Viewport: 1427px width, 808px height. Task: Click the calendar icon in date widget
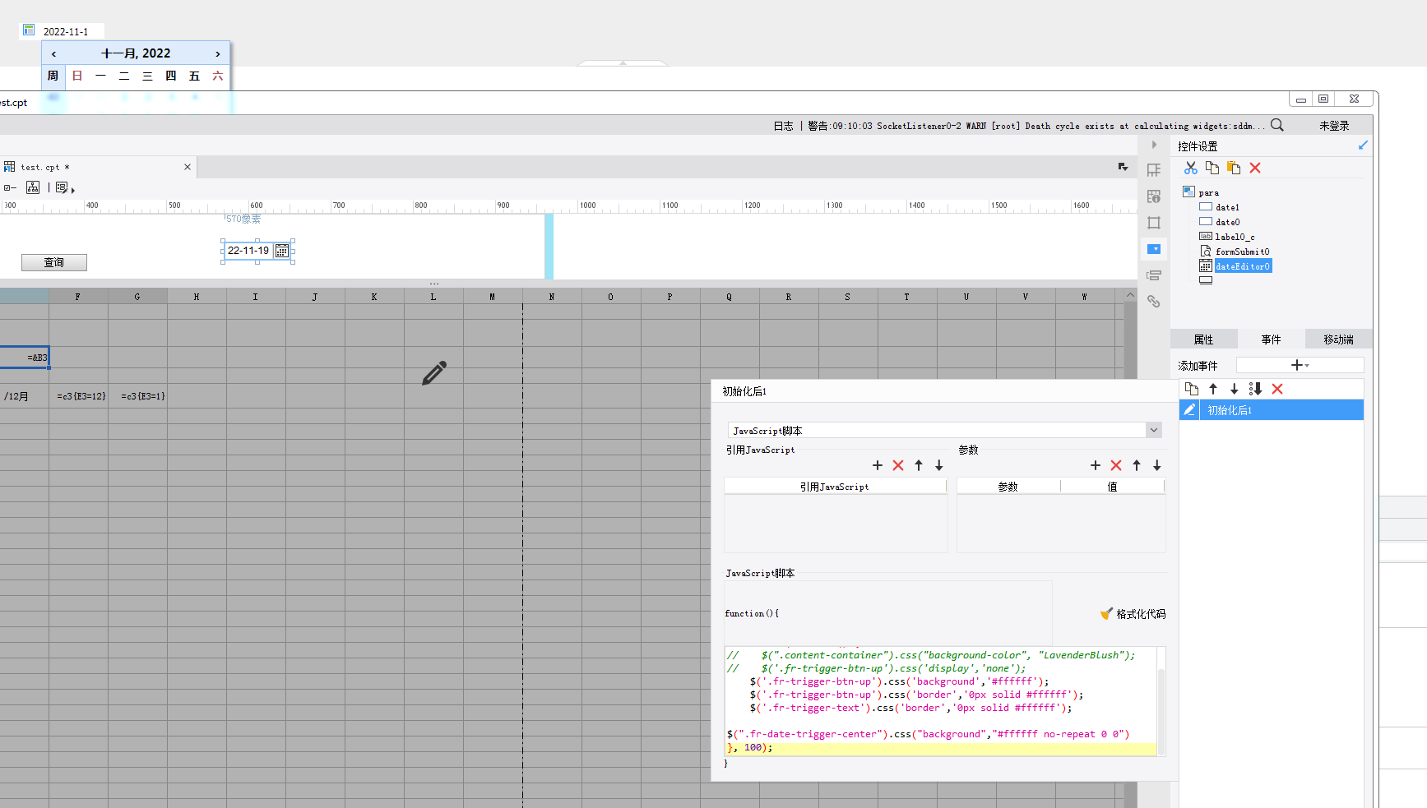point(281,251)
